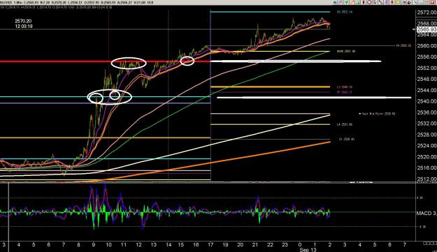Click the 2512.00 price axis label
Image resolution: width=437 pixels, height=252 pixels.
(x=427, y=179)
